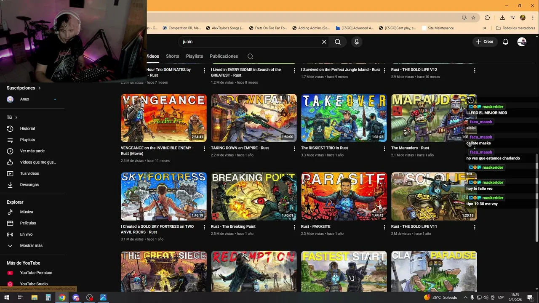Play the PARASITE video thumbnail

(x=344, y=196)
